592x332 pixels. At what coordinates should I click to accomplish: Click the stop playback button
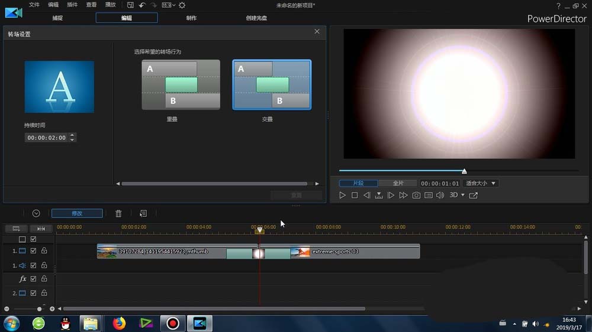click(355, 196)
